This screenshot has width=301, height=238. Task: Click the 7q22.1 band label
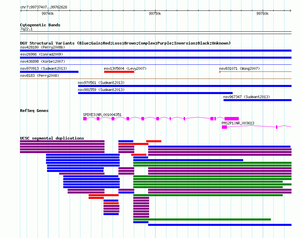[26, 29]
